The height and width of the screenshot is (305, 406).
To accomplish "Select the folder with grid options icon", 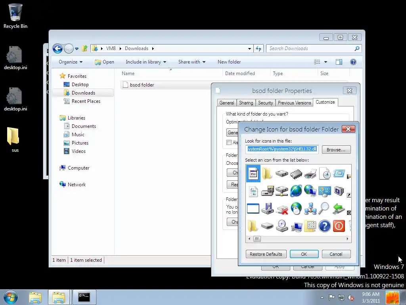I will (310, 226).
